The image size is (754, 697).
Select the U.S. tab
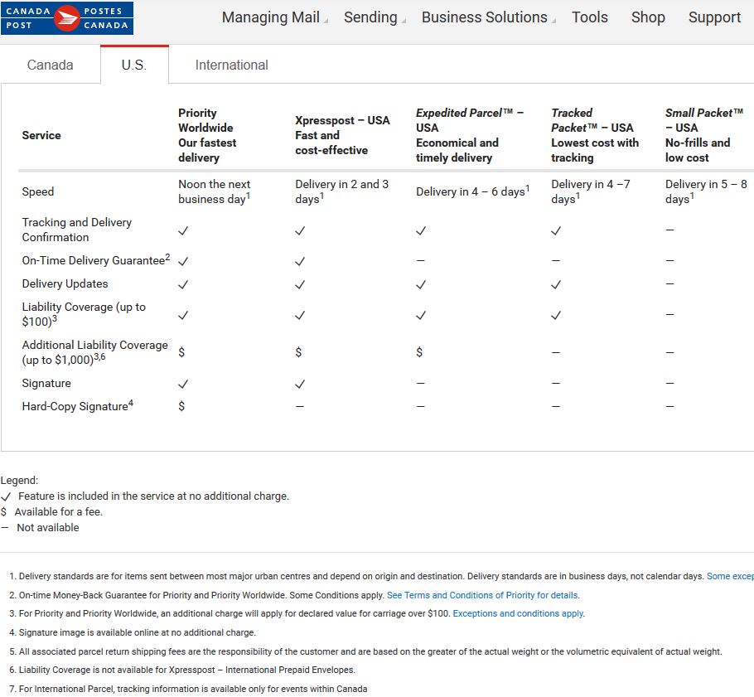click(134, 65)
